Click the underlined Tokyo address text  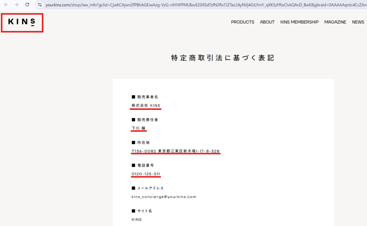pyautogui.click(x=175, y=151)
